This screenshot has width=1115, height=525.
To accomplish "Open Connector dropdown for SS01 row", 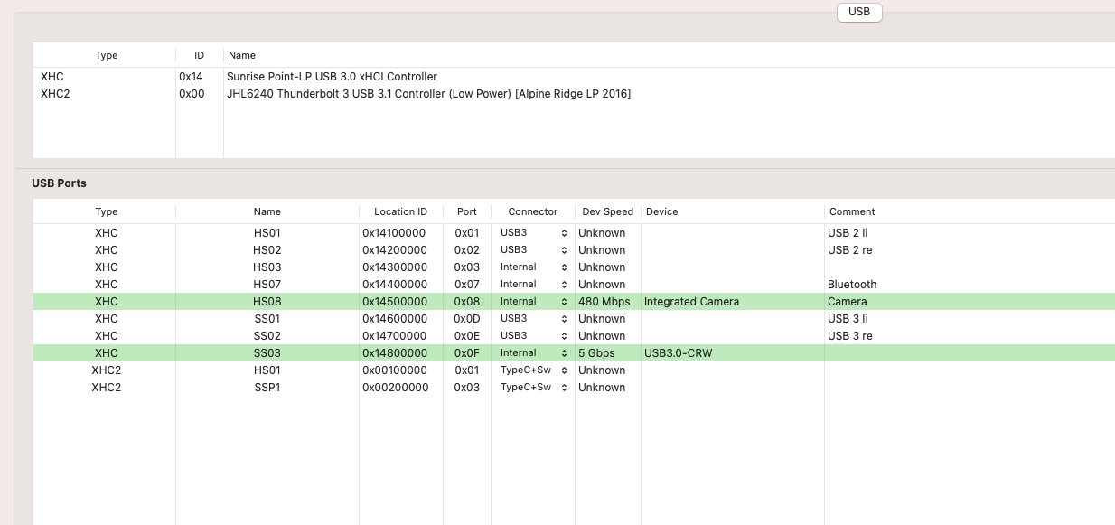I will (533, 319).
